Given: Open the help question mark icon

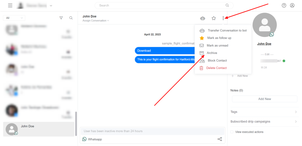Looking at the screenshot, I should 284,5.
